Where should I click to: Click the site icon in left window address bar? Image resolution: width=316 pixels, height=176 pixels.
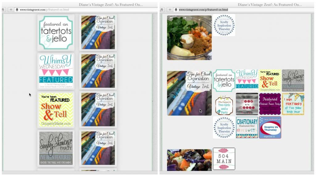pyautogui.click(x=17, y=10)
